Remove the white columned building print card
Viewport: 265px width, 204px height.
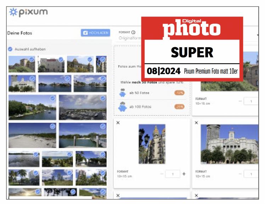[196, 123]
